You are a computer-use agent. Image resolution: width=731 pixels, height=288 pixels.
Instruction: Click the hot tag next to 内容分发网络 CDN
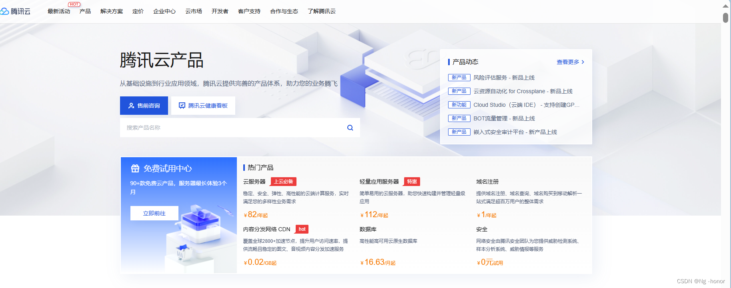click(302, 229)
